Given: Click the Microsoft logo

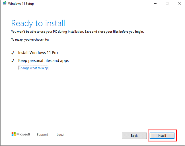Looking at the screenshot, I should tap(21, 134).
